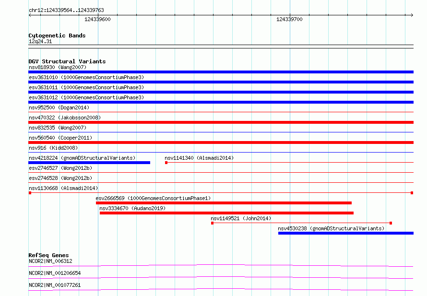The image size is (427, 296).
Task: Select the nsv916 (Kidd2008) label
Action: [x=53, y=148]
